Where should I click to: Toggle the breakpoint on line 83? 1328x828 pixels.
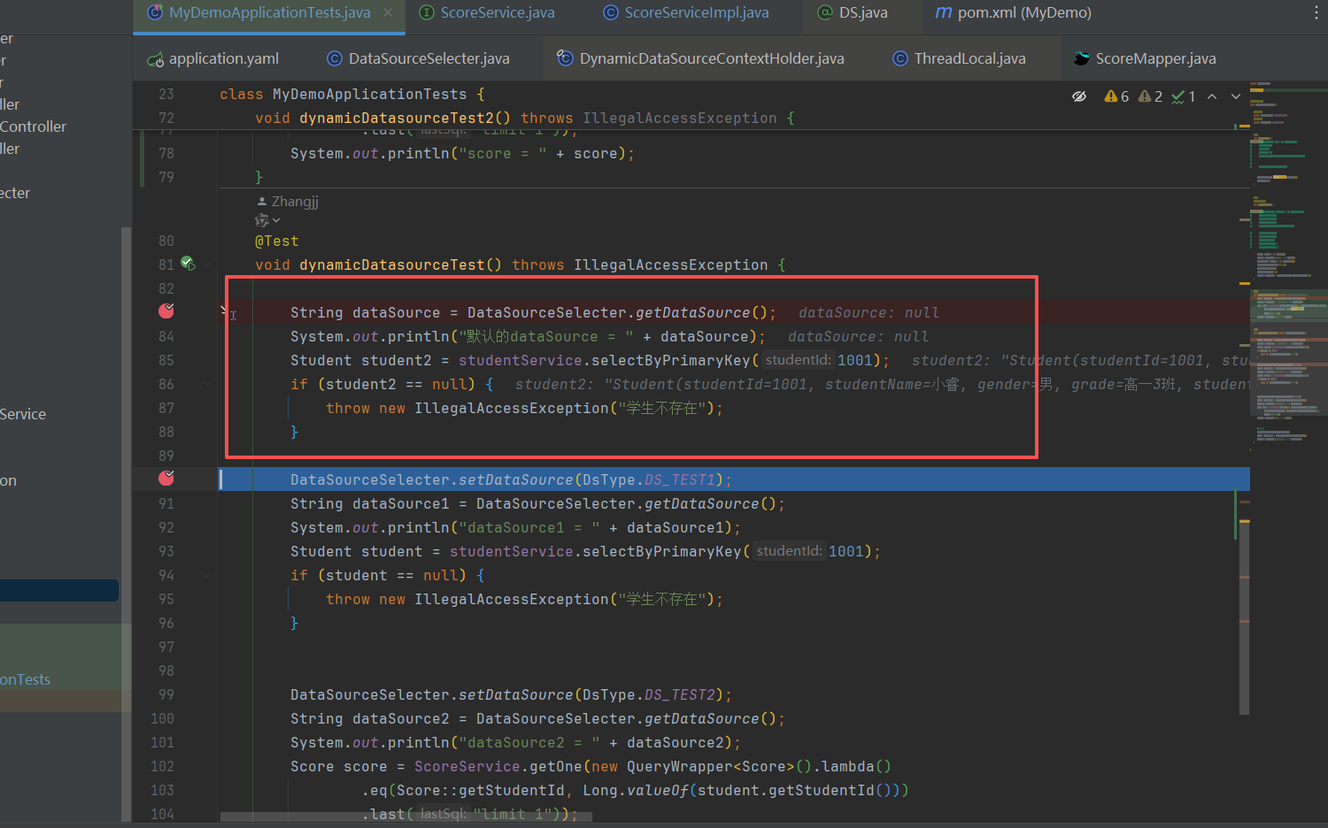(166, 310)
